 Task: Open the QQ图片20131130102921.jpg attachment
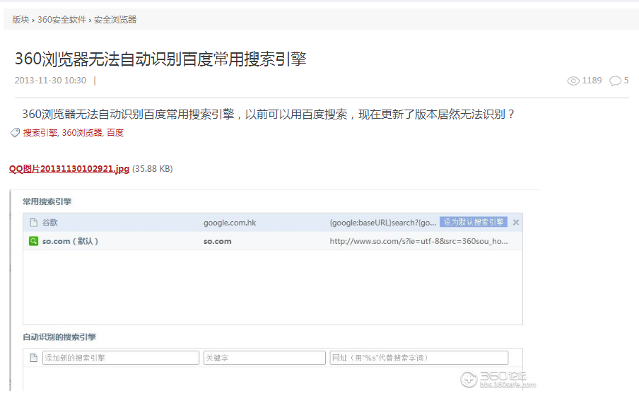67,170
